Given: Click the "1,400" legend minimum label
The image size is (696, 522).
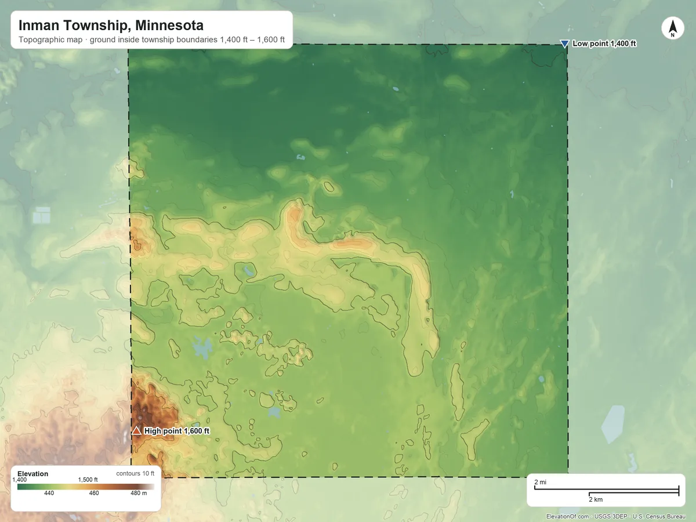Looking at the screenshot, I should [19, 480].
